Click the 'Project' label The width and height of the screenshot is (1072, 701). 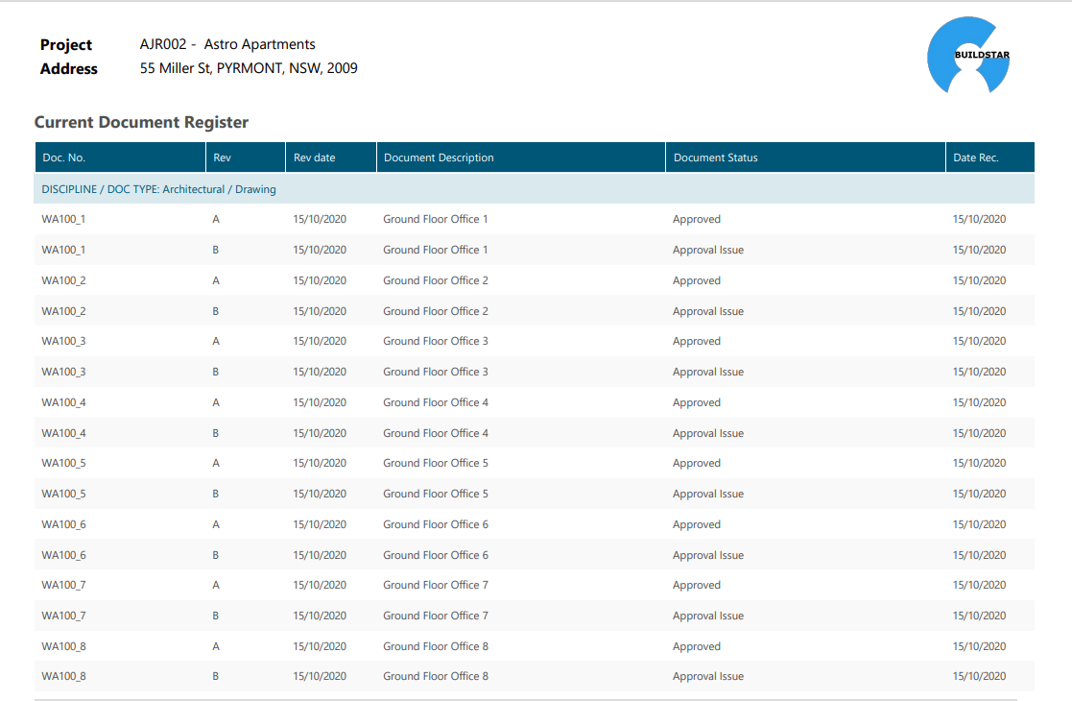pos(65,45)
